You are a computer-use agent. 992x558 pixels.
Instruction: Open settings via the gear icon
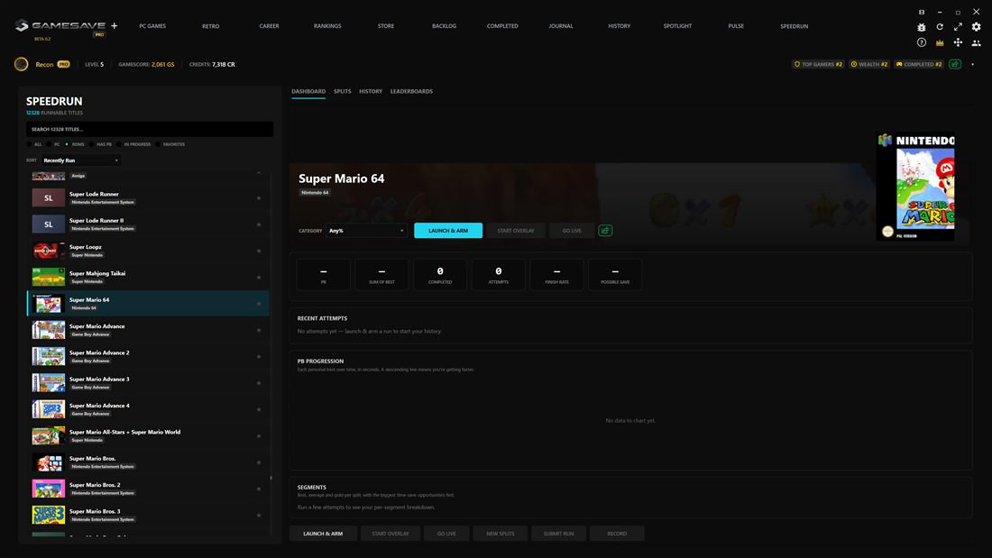(x=976, y=27)
